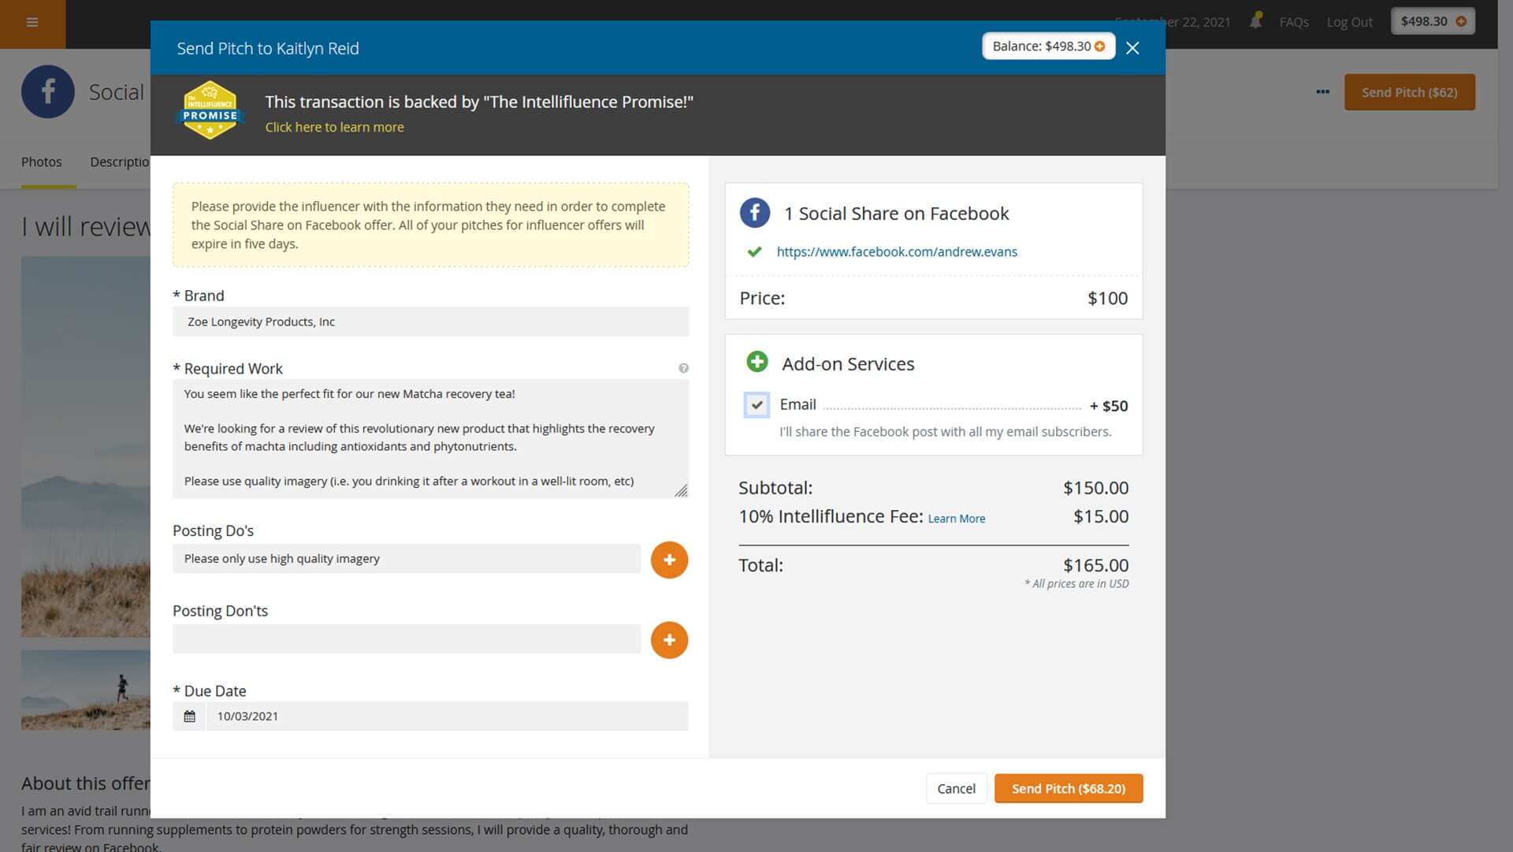Image resolution: width=1513 pixels, height=852 pixels.
Task: Click the green verified checkmark icon
Action: [754, 251]
